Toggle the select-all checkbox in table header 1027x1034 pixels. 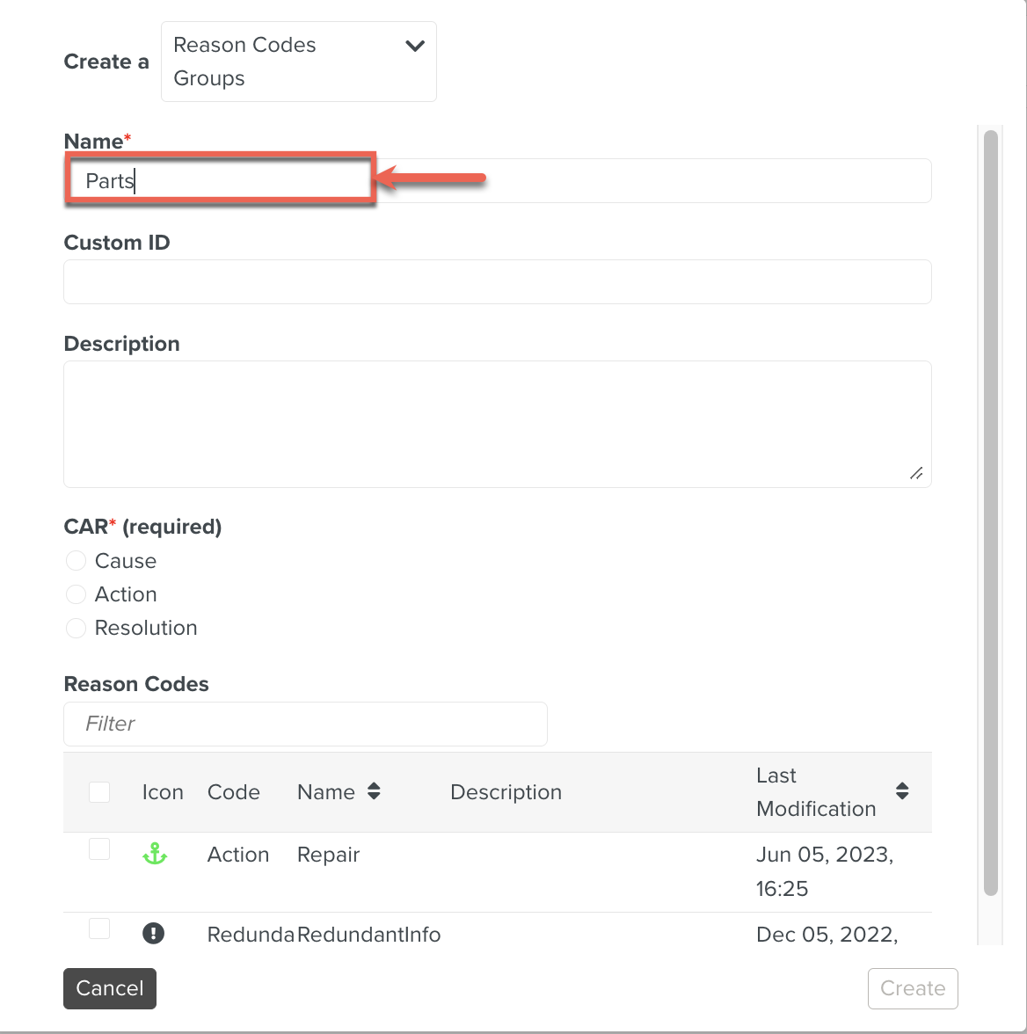pos(99,792)
